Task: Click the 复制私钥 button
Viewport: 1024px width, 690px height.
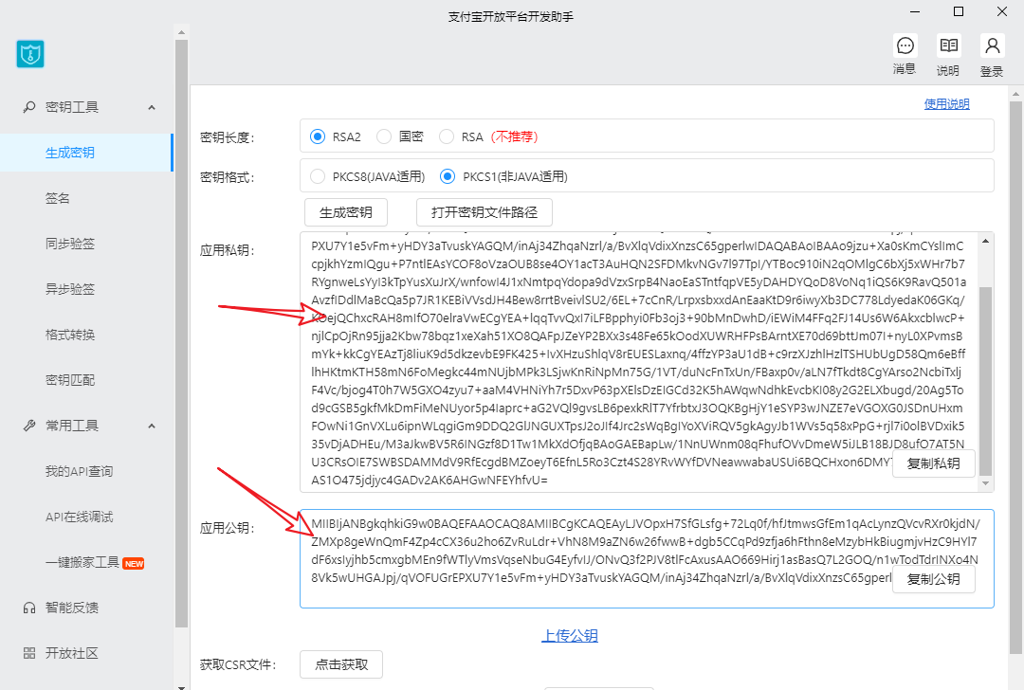Action: pyautogui.click(x=934, y=463)
